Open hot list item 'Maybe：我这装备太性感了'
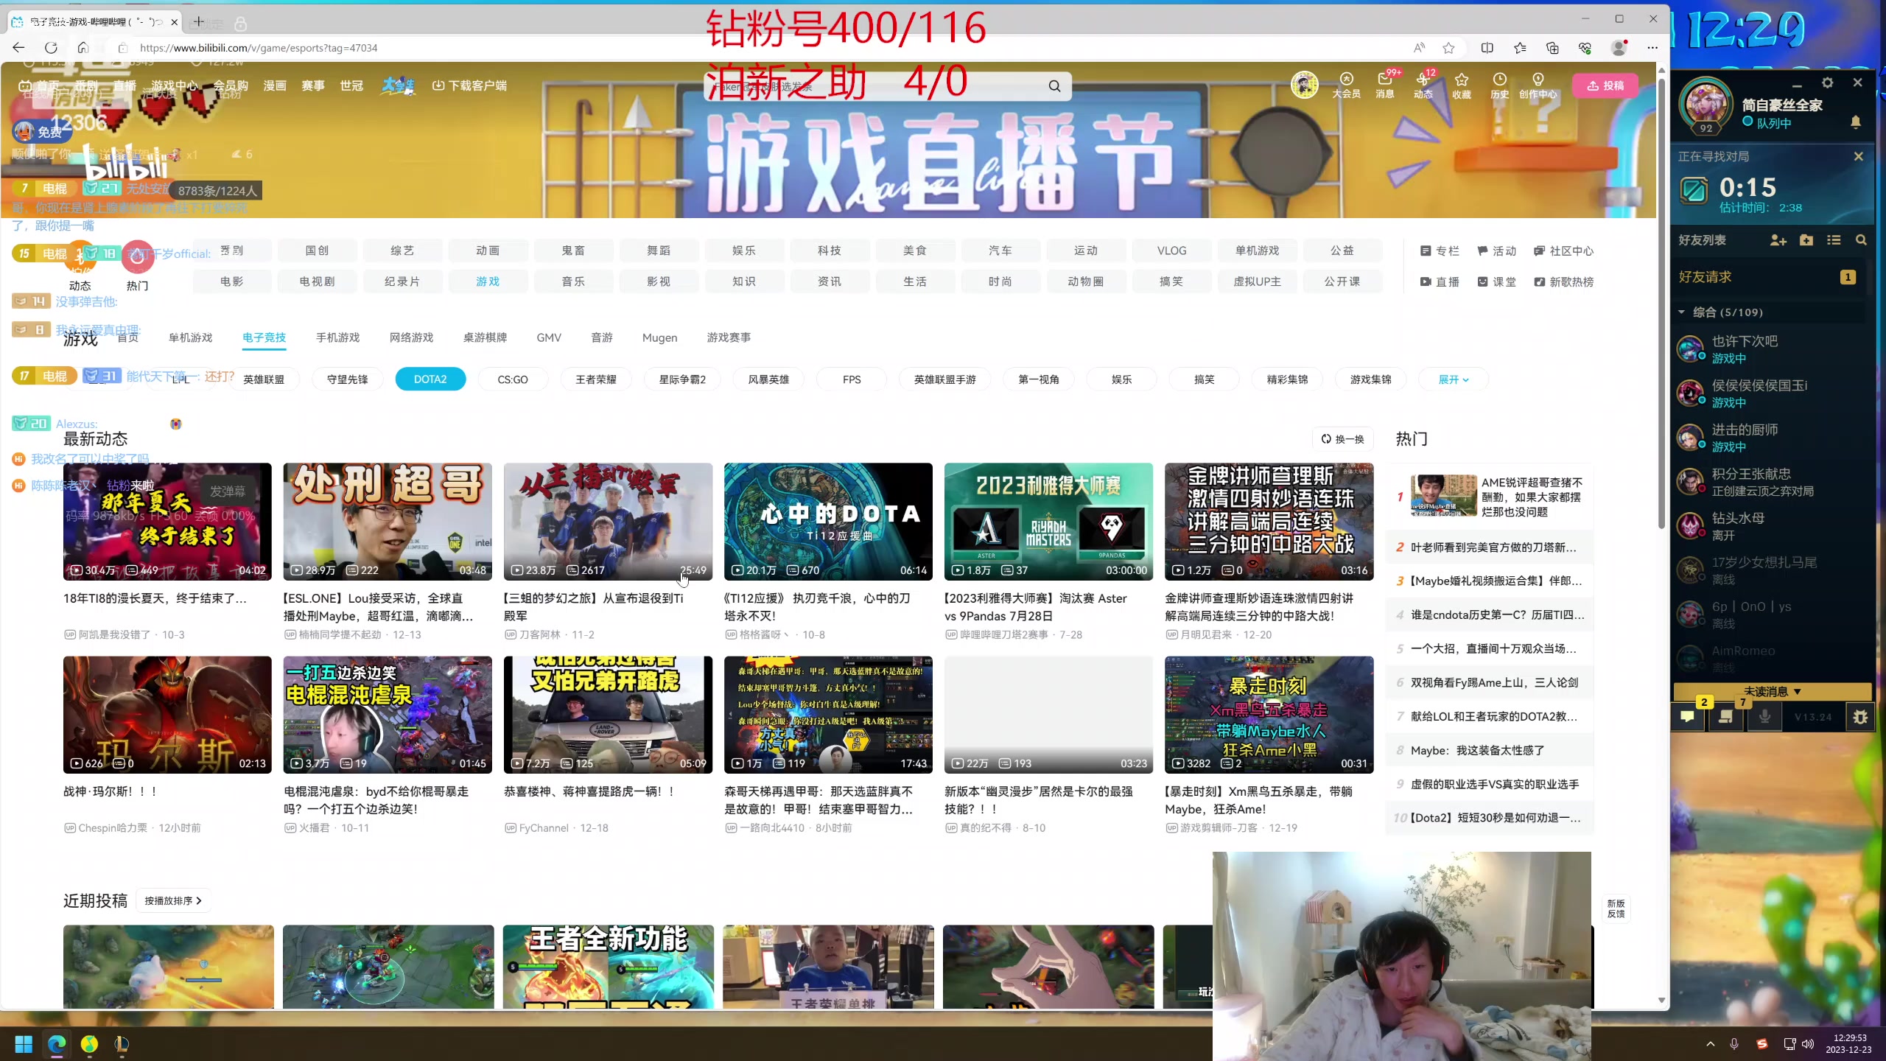This screenshot has height=1061, width=1886. [x=1477, y=750]
